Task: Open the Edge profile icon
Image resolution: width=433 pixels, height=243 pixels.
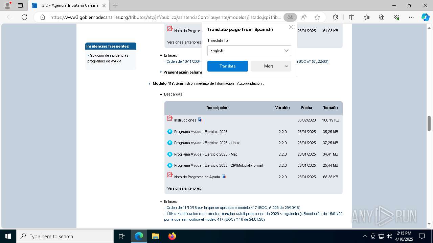Action: pos(7,5)
